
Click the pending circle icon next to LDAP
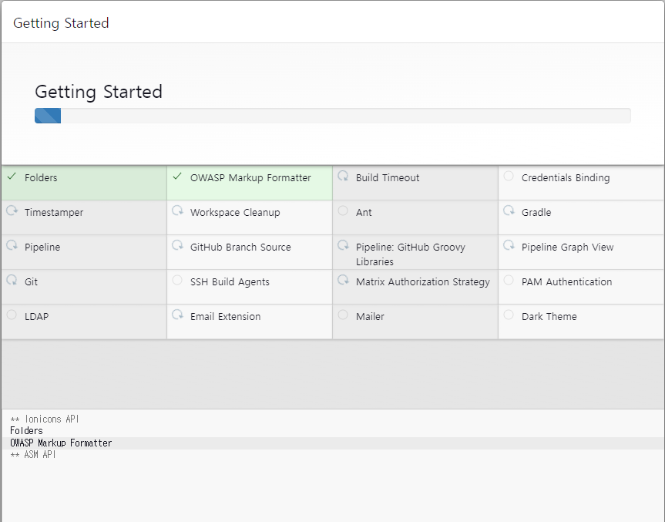click(12, 315)
